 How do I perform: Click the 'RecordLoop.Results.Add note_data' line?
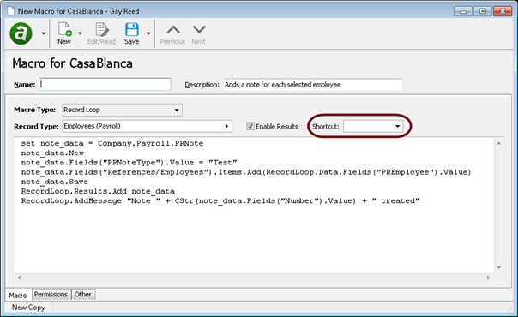tap(98, 191)
